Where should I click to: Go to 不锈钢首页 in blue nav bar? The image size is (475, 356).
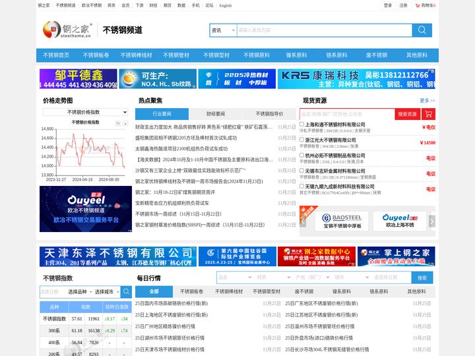pyautogui.click(x=56, y=55)
